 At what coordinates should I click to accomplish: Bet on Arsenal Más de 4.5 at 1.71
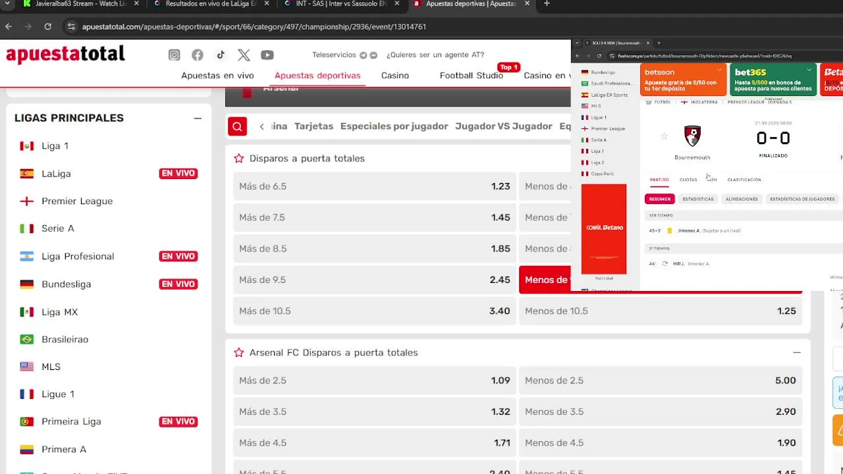point(375,442)
